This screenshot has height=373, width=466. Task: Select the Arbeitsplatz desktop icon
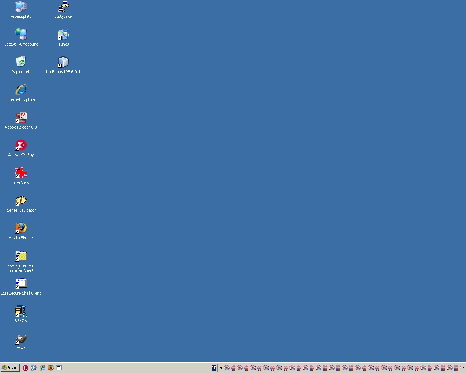click(x=21, y=9)
